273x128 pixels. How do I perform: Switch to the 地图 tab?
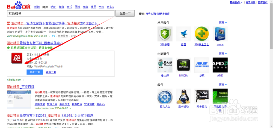click(x=93, y=7)
